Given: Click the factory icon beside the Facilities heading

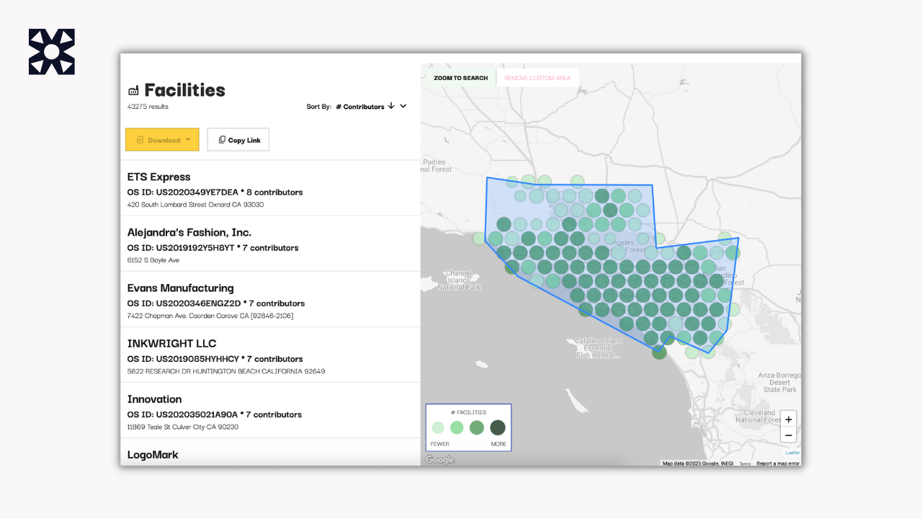Looking at the screenshot, I should pyautogui.click(x=133, y=90).
